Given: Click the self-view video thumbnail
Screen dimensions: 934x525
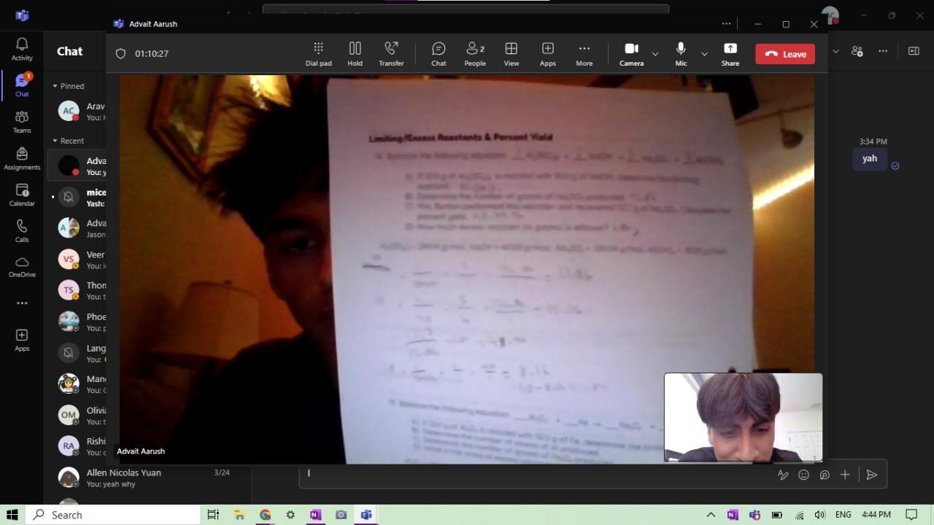Looking at the screenshot, I should click(x=744, y=418).
